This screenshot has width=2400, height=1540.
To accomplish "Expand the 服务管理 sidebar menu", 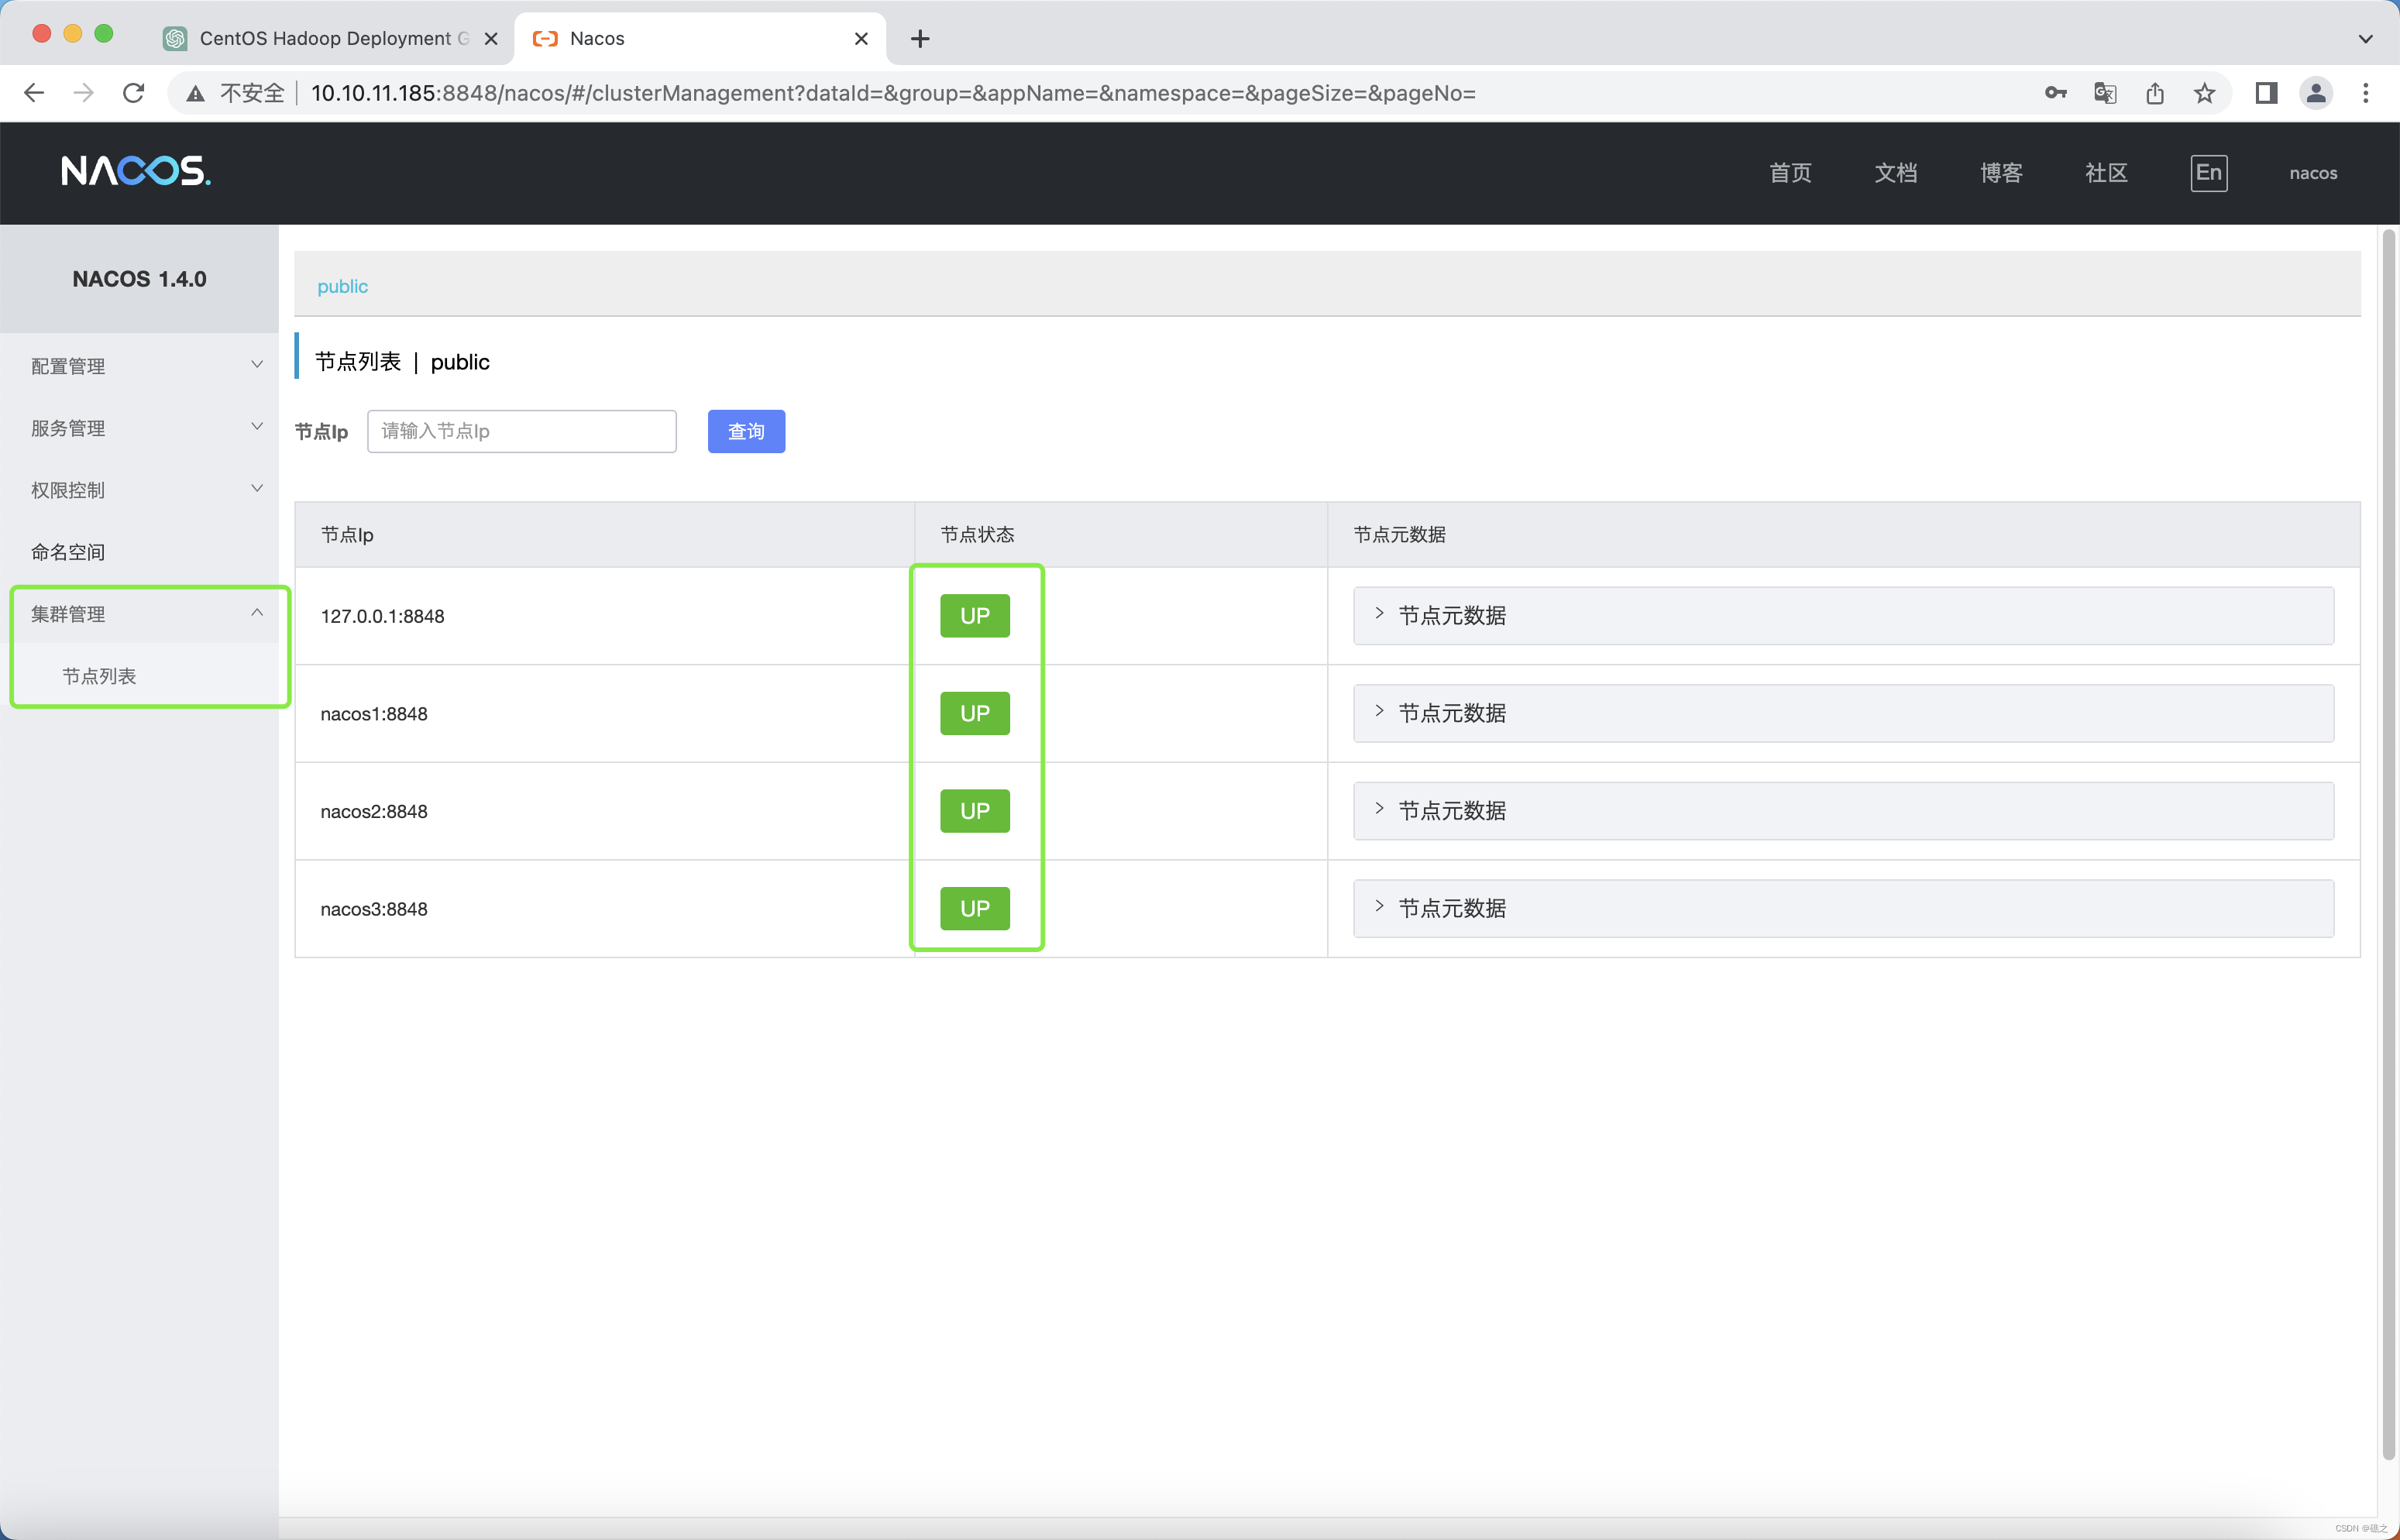I will pyautogui.click(x=139, y=428).
